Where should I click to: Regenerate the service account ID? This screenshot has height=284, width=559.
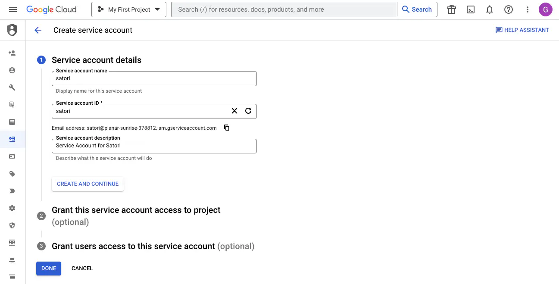[x=248, y=111]
